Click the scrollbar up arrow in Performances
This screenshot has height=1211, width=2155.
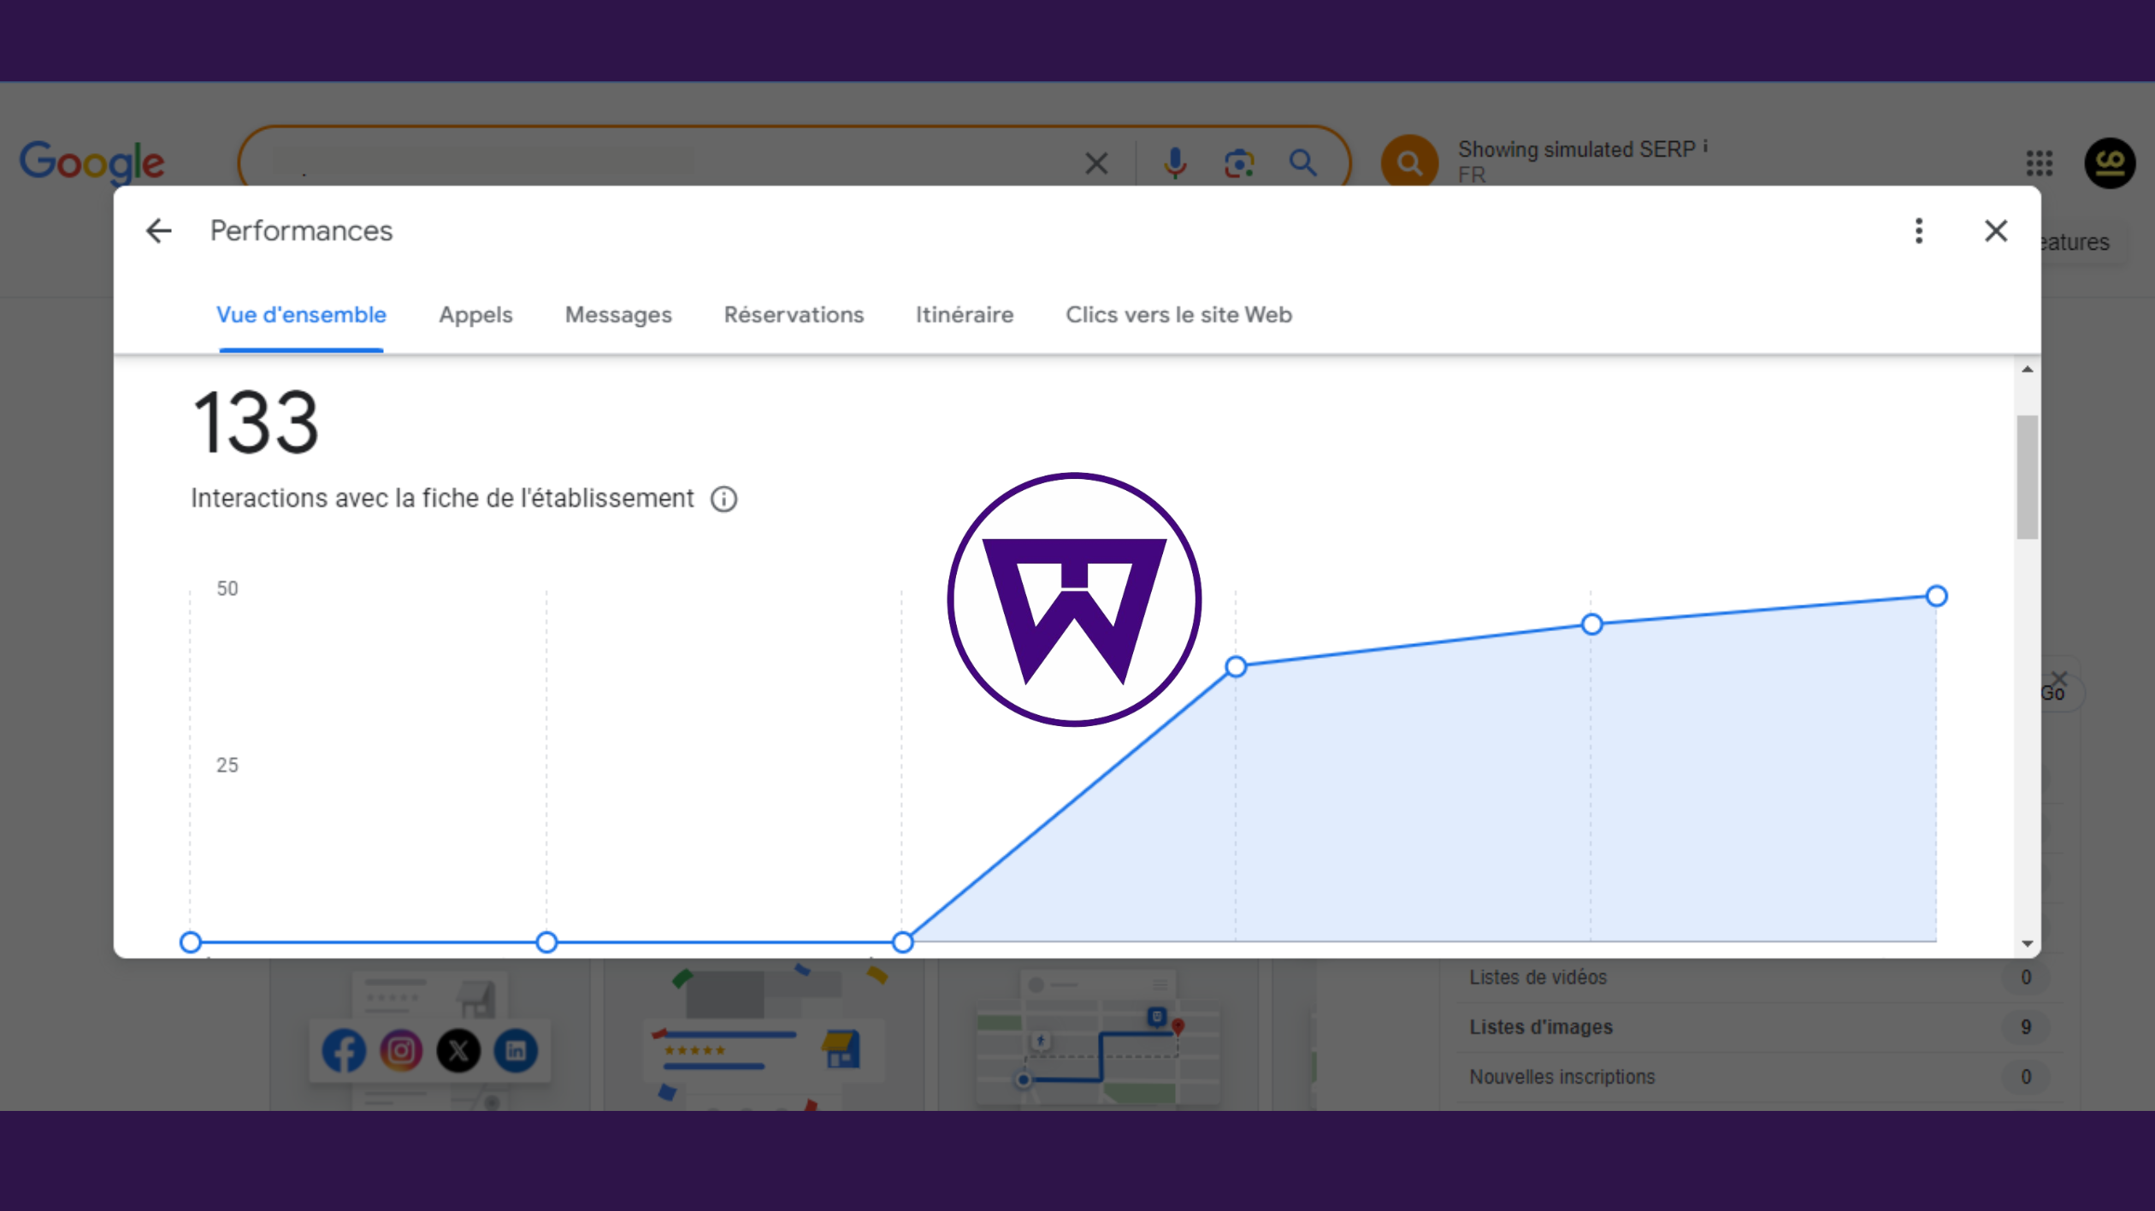pyautogui.click(x=2028, y=369)
